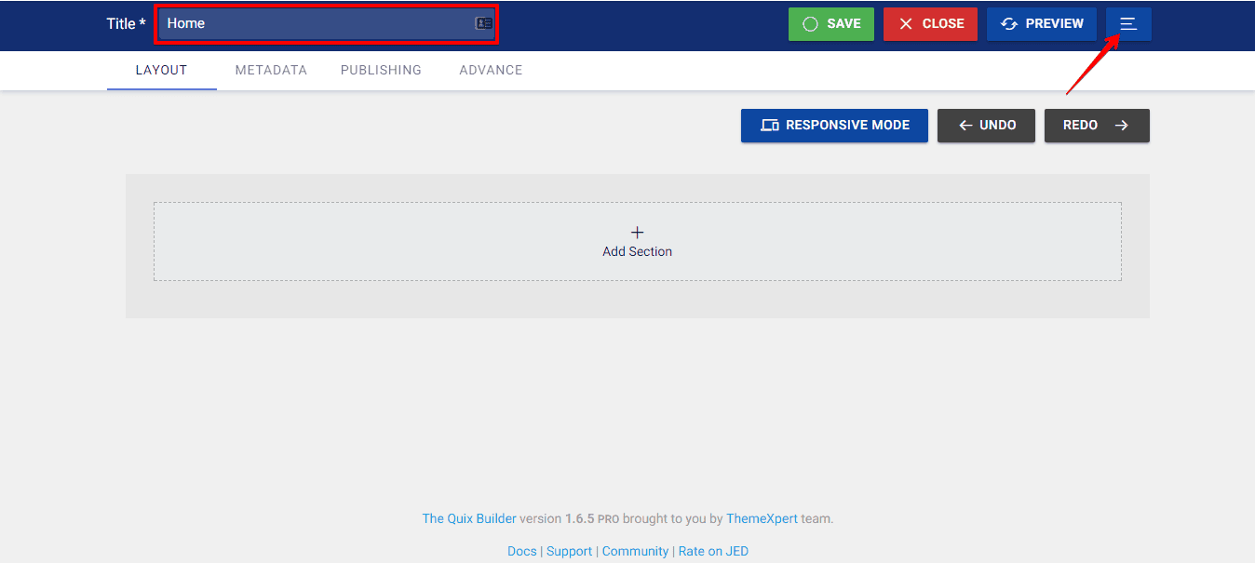Image resolution: width=1255 pixels, height=563 pixels.
Task: Go to the Publishing tab
Action: [381, 70]
